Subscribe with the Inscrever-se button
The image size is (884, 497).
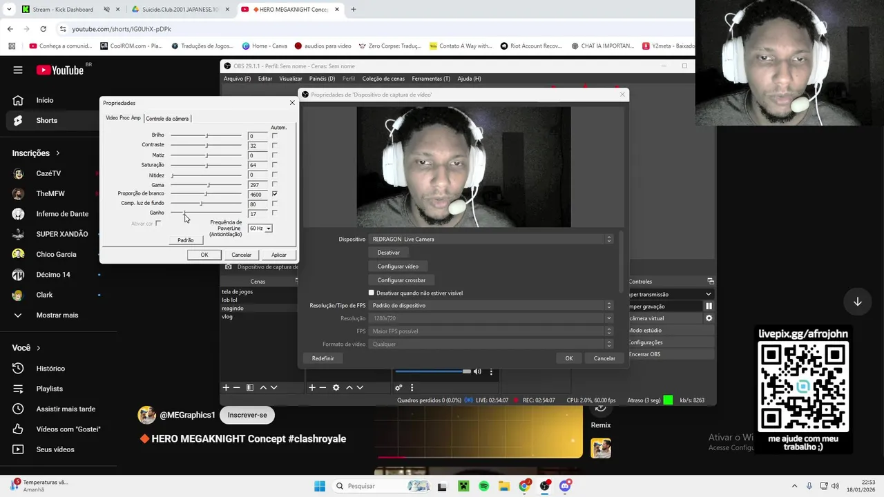tap(247, 415)
